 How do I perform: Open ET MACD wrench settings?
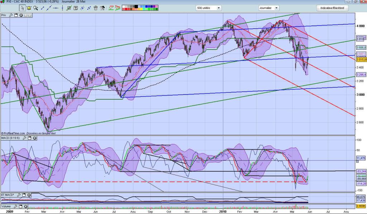(18, 195)
